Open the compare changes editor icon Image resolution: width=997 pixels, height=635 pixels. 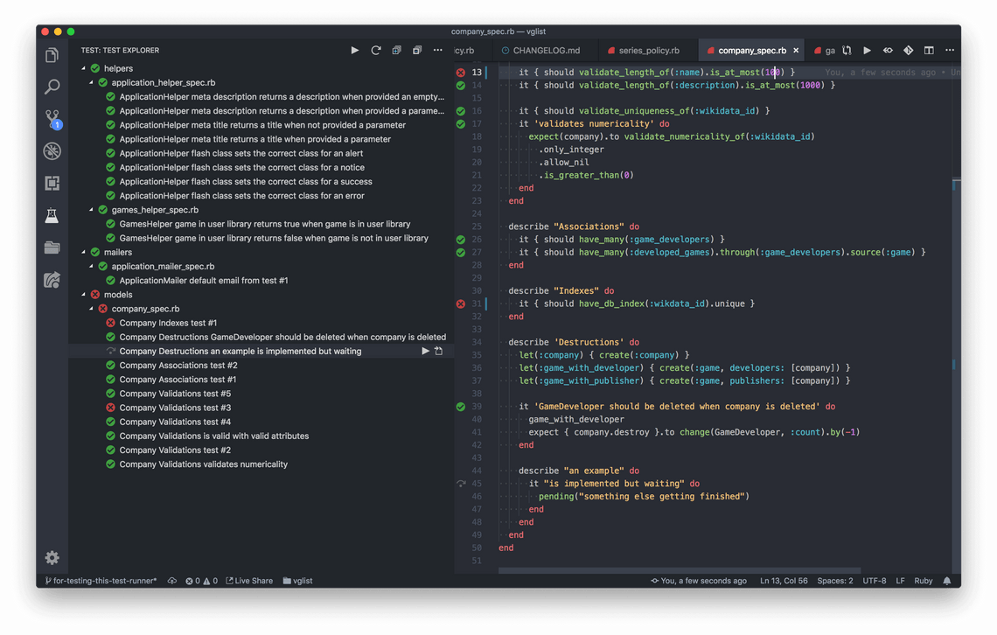(x=847, y=50)
